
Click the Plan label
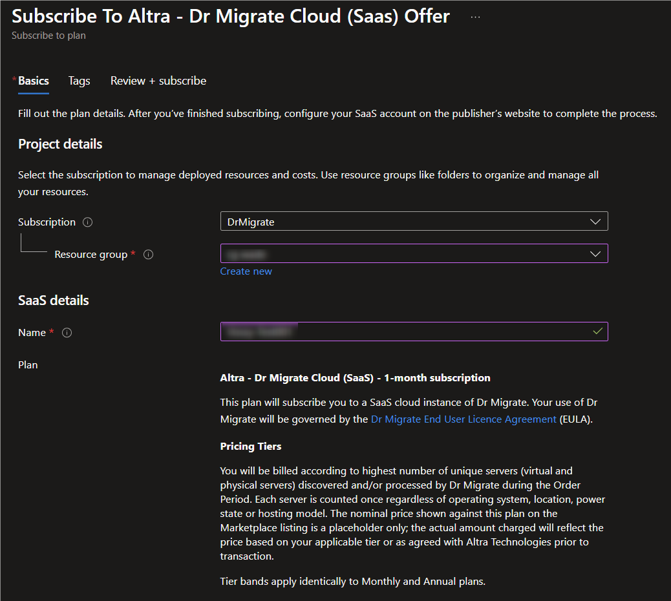point(28,365)
